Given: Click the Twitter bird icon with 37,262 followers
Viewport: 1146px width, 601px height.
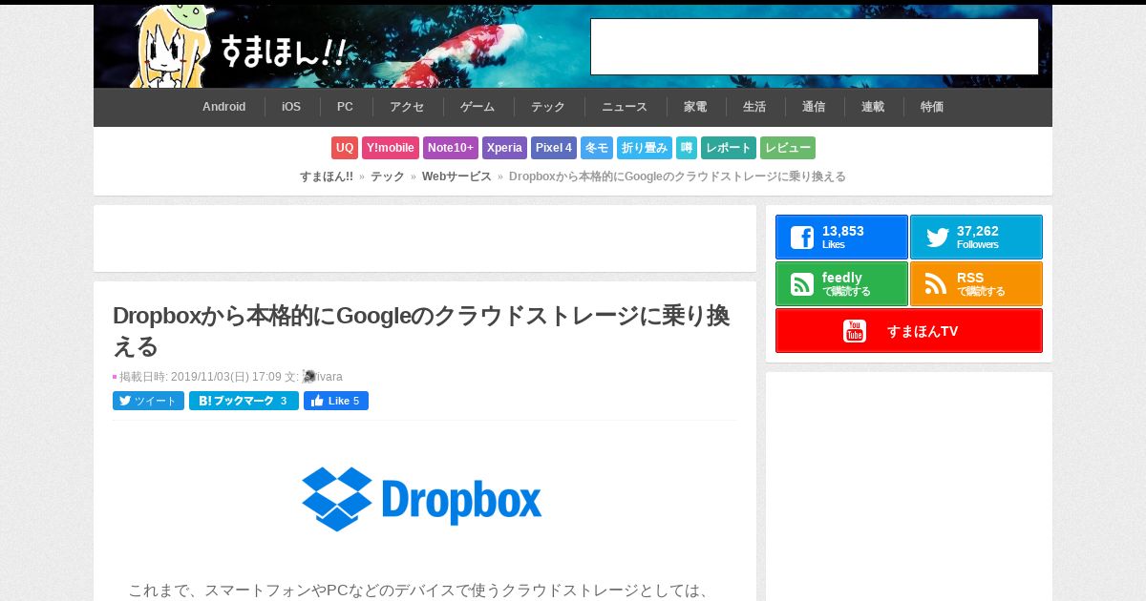Looking at the screenshot, I should (938, 238).
